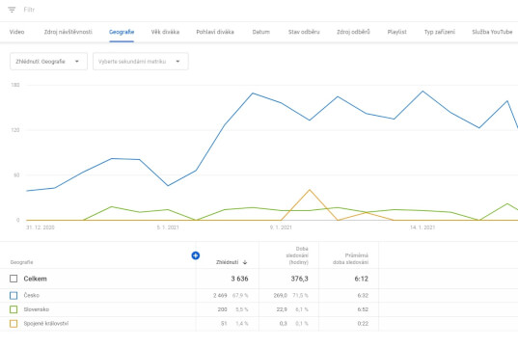Toggle the blue Česko checkbox
This screenshot has height=347, width=518.
(x=14, y=295)
